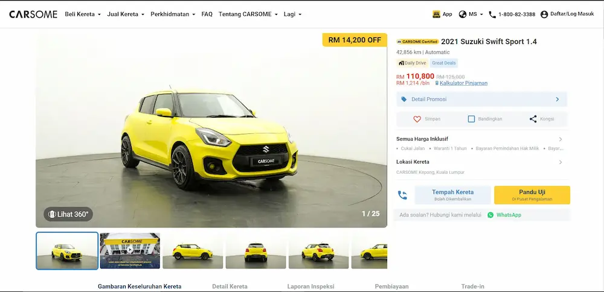Click the user account icon

click(x=544, y=14)
